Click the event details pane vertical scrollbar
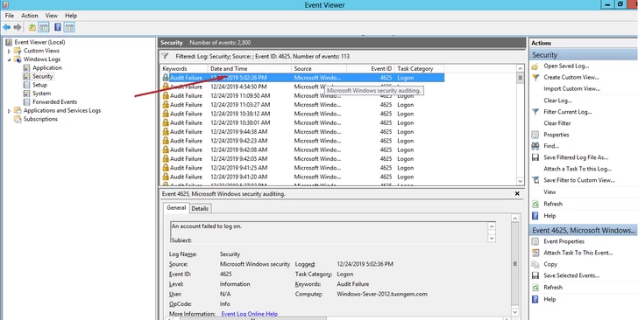The image size is (638, 320). pyautogui.click(x=515, y=264)
